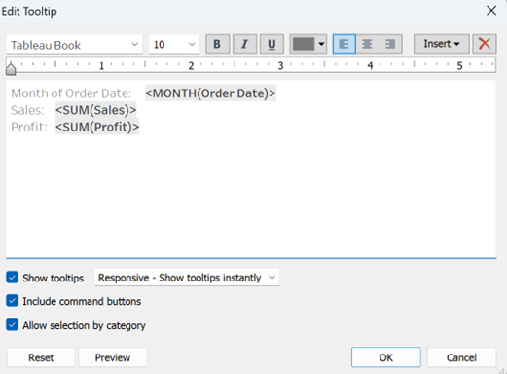
Task: Click the 'Sales:' label text
Action: 27,110
